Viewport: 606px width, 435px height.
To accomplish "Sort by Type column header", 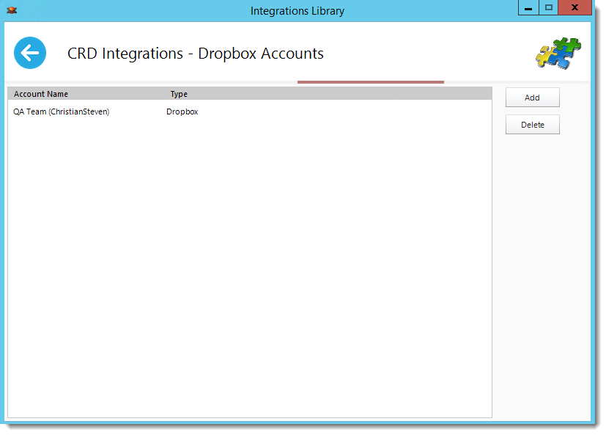I will click(281, 94).
